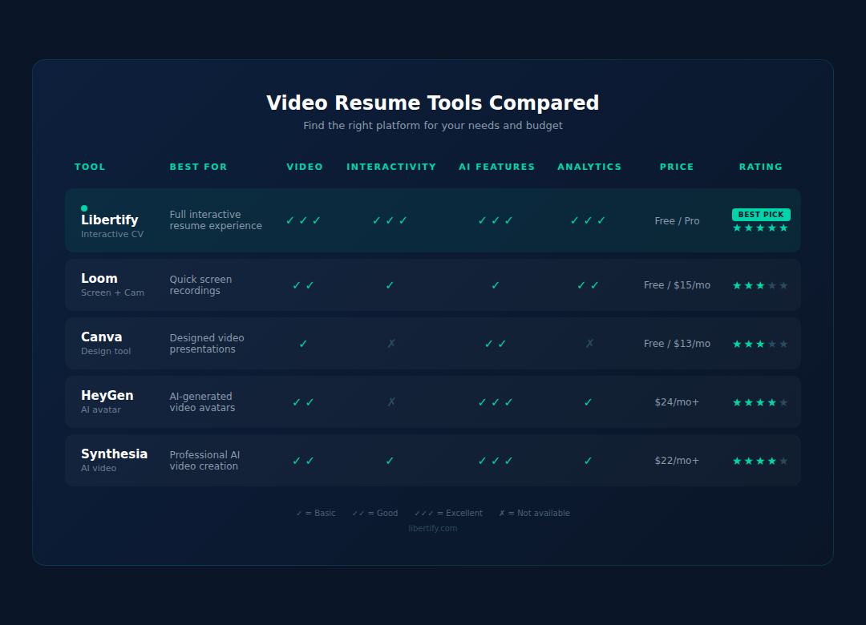Open the libertify.com link
This screenshot has height=625, width=866.
click(x=433, y=528)
